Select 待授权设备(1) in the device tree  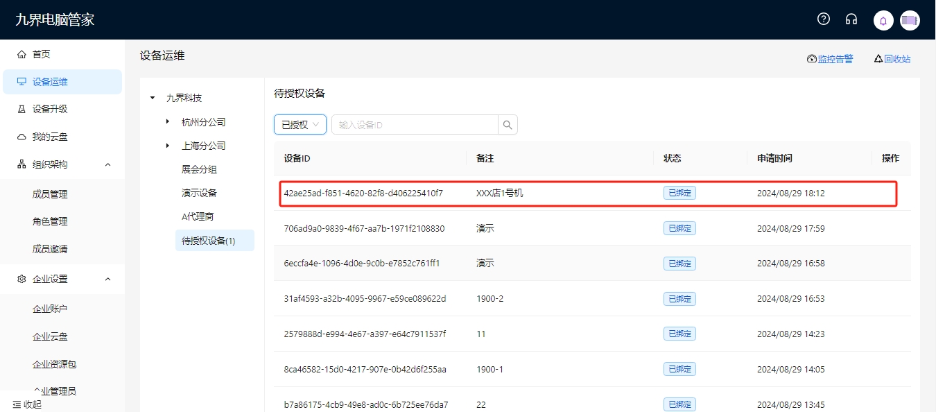(215, 241)
